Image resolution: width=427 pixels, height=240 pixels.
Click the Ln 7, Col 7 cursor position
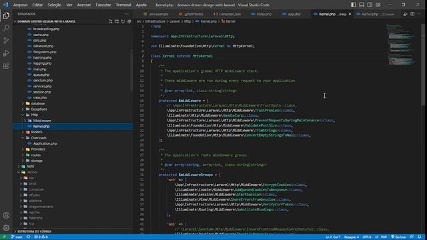(x=333, y=237)
